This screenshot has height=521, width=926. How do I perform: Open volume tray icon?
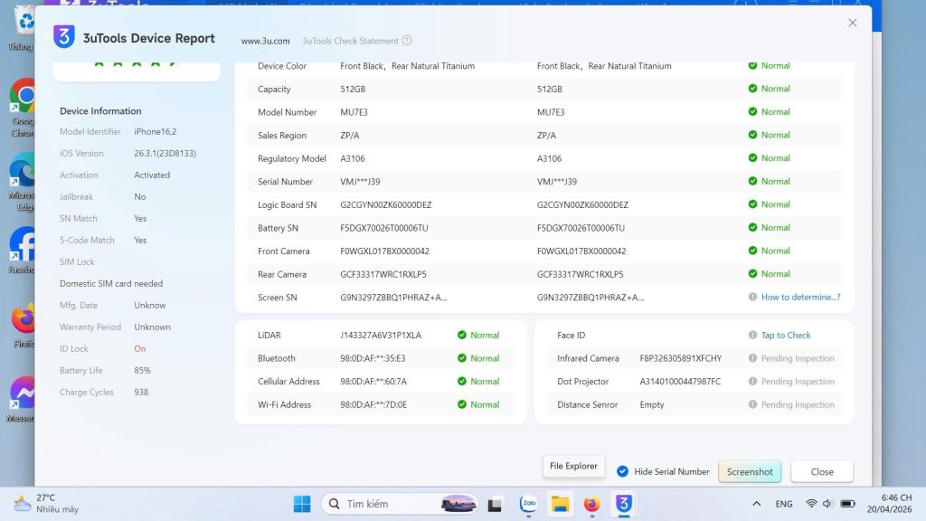click(x=827, y=504)
